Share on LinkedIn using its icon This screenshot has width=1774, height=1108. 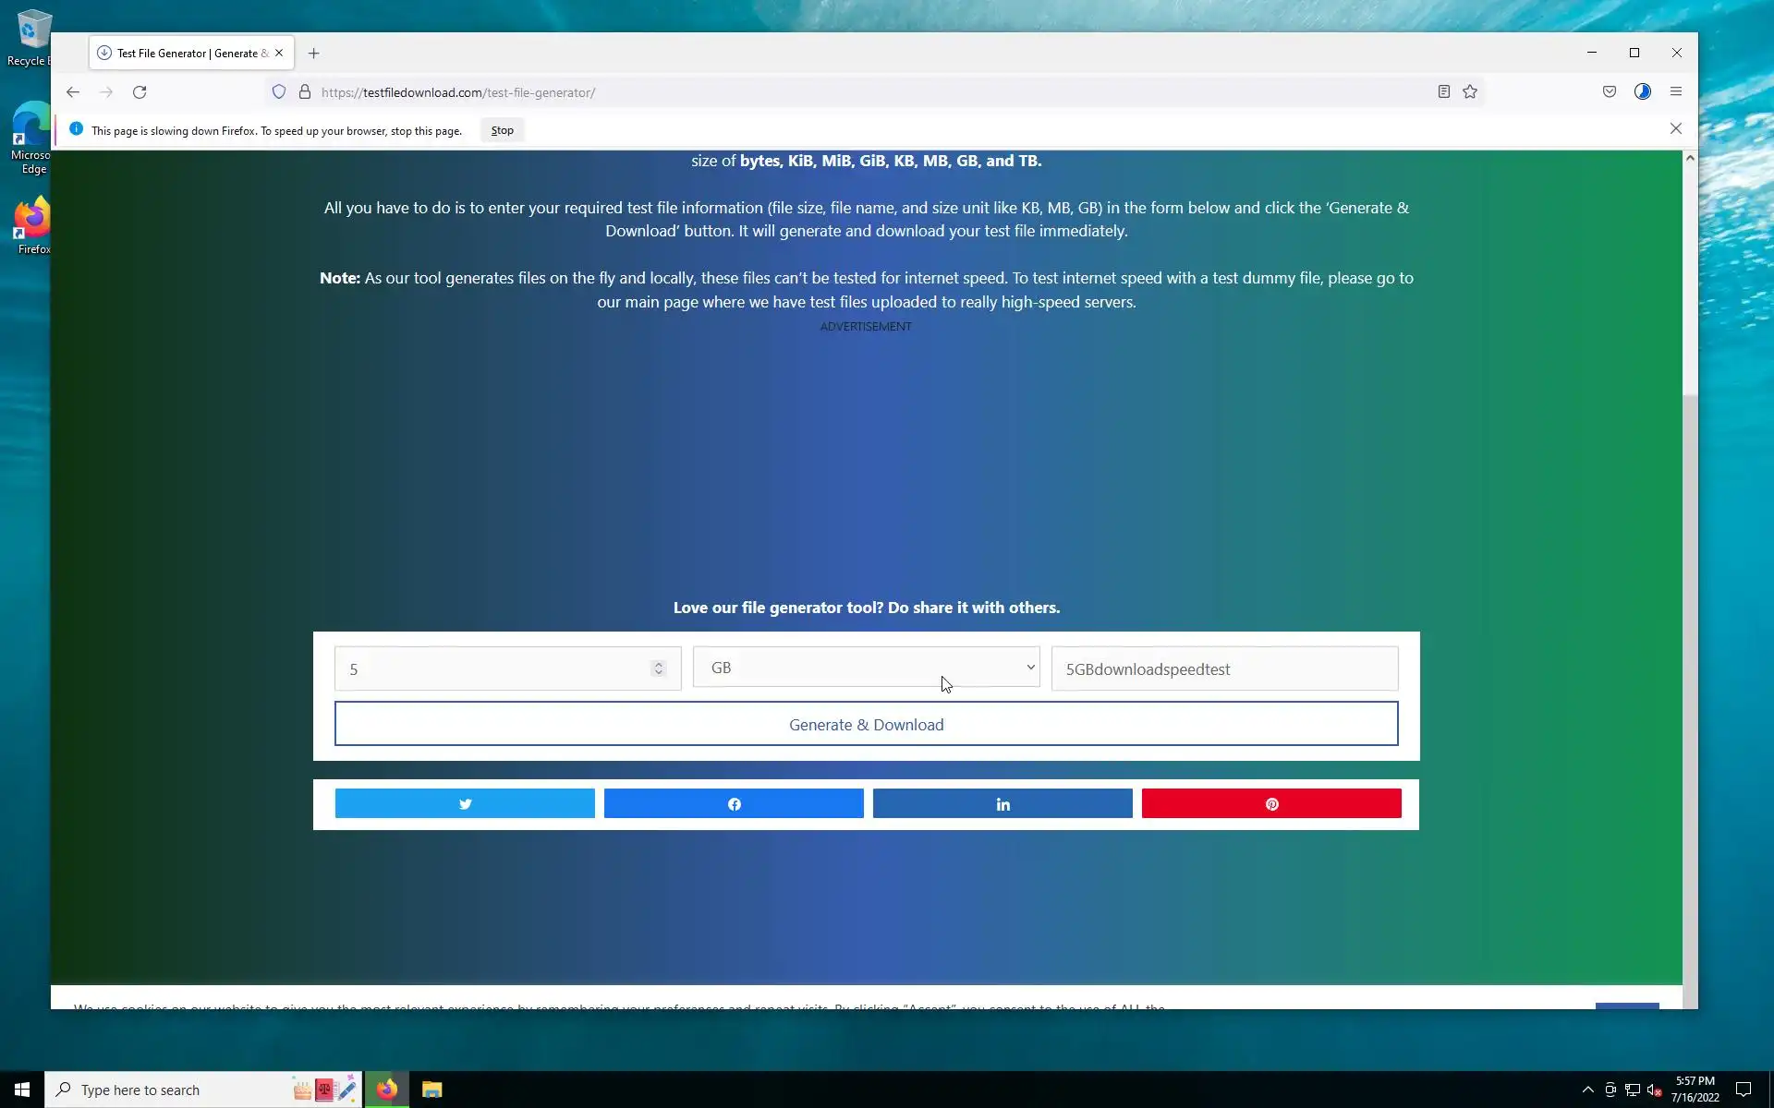pyautogui.click(x=1002, y=803)
